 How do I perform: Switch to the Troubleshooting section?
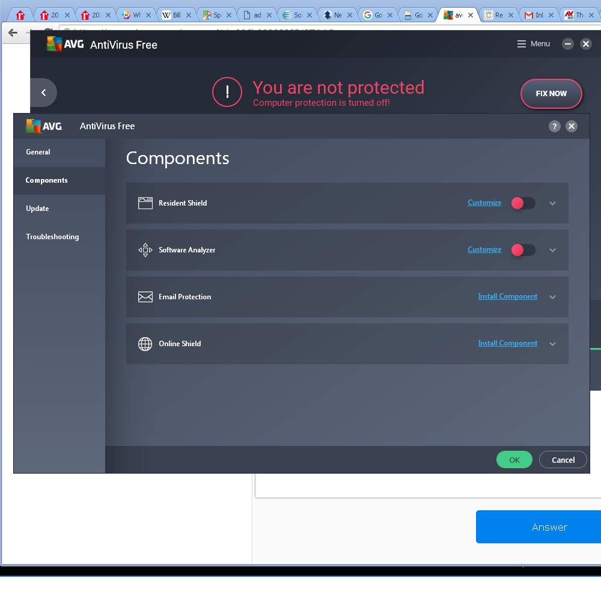[x=52, y=237]
